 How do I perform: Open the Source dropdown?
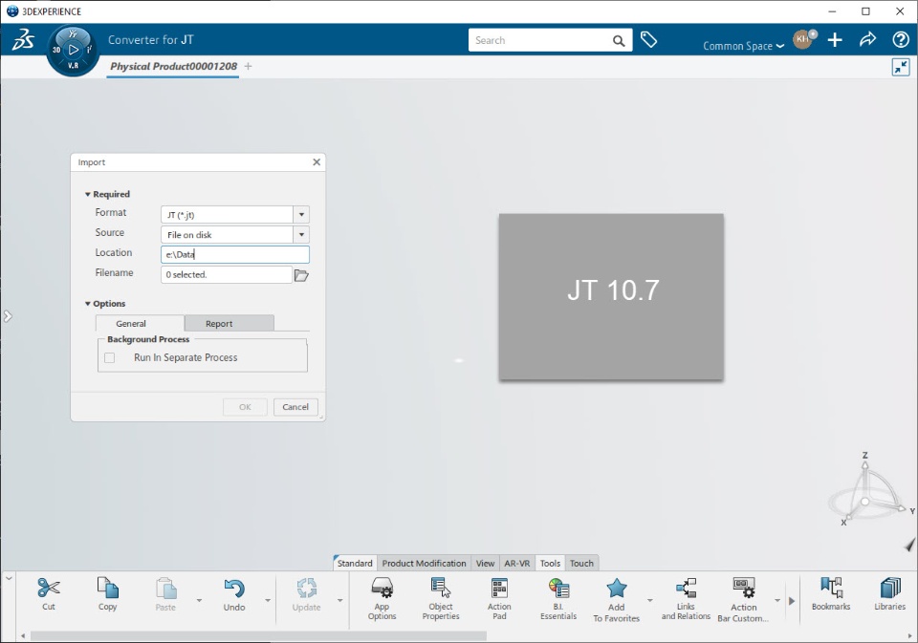pyautogui.click(x=301, y=235)
